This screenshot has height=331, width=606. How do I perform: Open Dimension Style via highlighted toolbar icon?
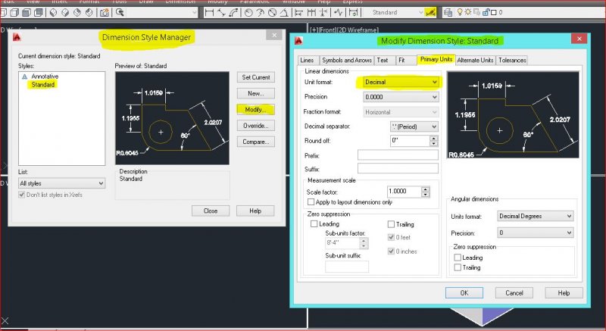[430, 12]
